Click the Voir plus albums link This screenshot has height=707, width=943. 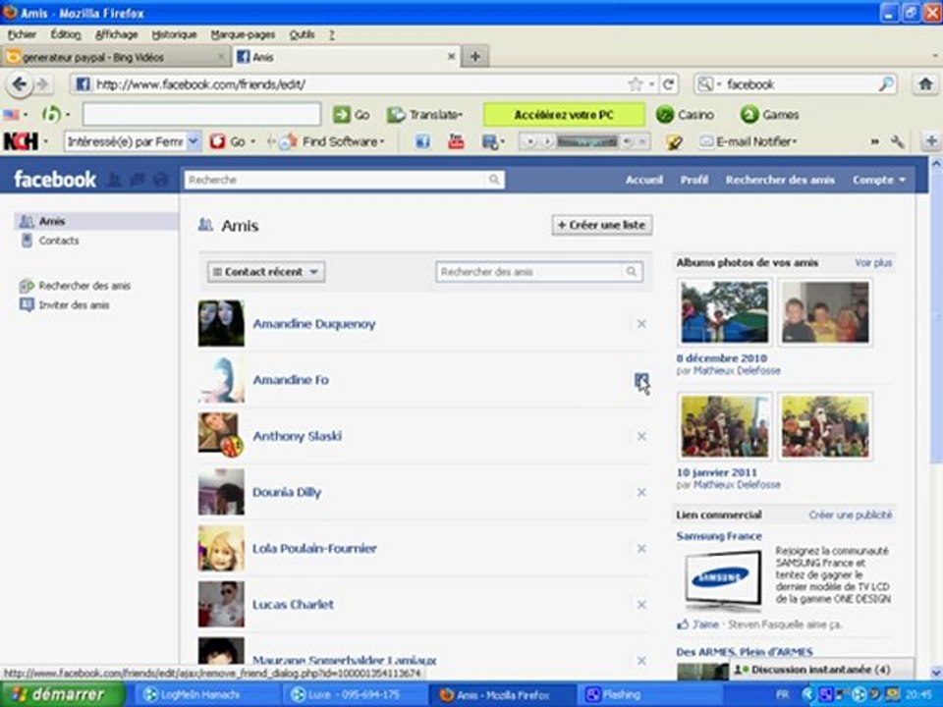pos(873,263)
